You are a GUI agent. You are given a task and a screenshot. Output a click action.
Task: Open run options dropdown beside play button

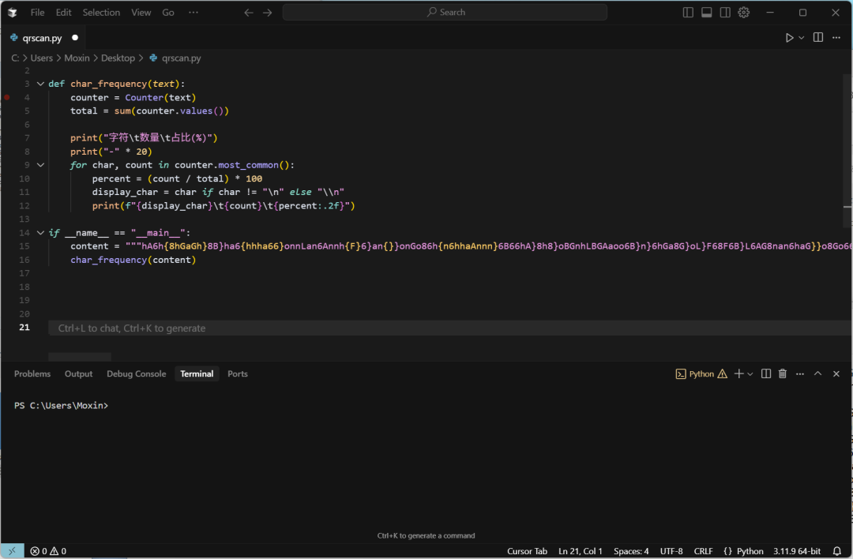pos(802,38)
